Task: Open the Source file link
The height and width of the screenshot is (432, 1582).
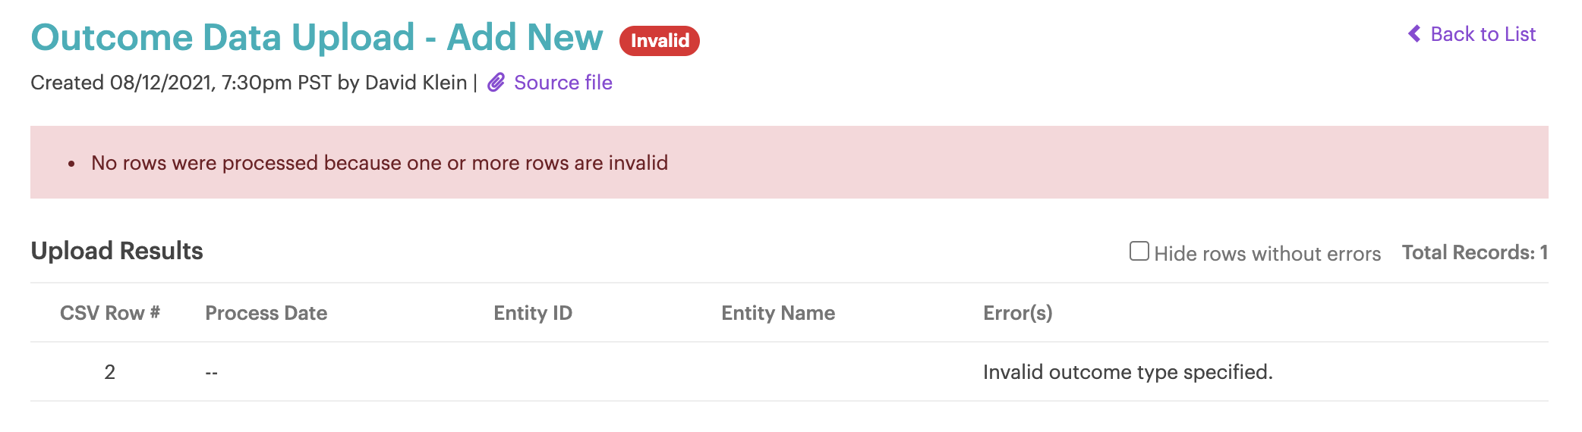Action: coord(563,83)
